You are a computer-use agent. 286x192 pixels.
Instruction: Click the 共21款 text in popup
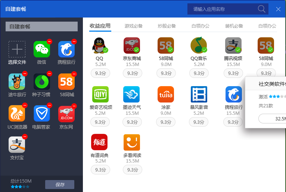click(x=266, y=106)
